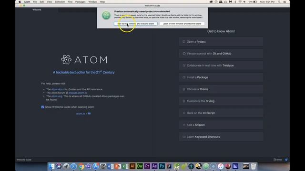Open Adobe Illustrator from the dock

pyautogui.click(x=132, y=166)
